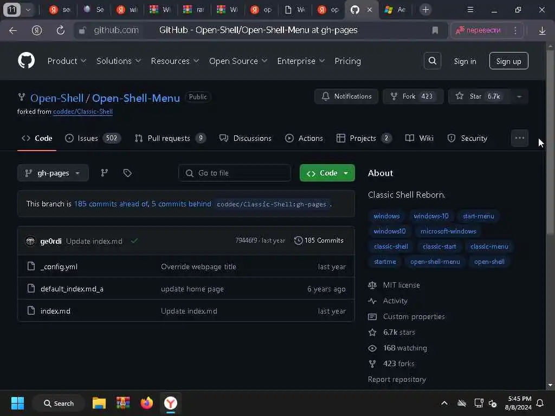Launch File Explorer from taskbar
Screen dimensions: 555x416
(x=99, y=403)
